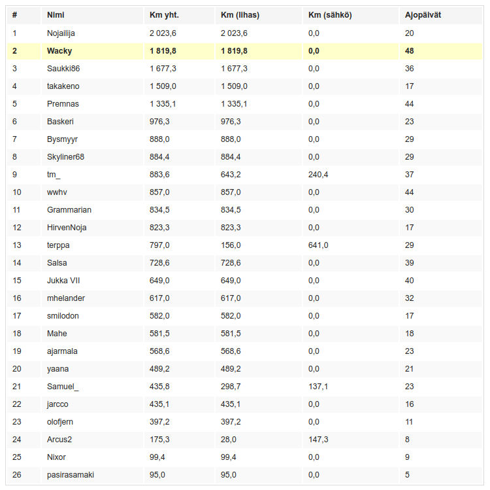The height and width of the screenshot is (490, 490).
Task: Click the name Arcus2
Action: coord(59,440)
